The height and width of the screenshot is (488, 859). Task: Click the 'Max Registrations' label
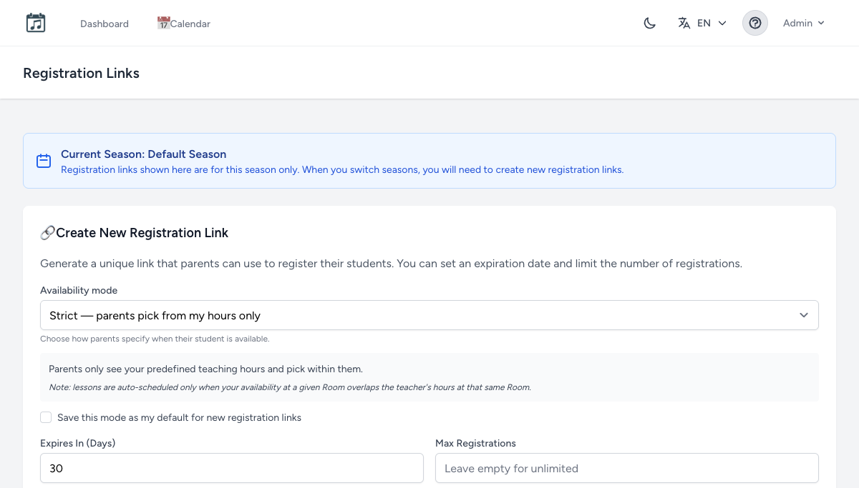tap(476, 443)
